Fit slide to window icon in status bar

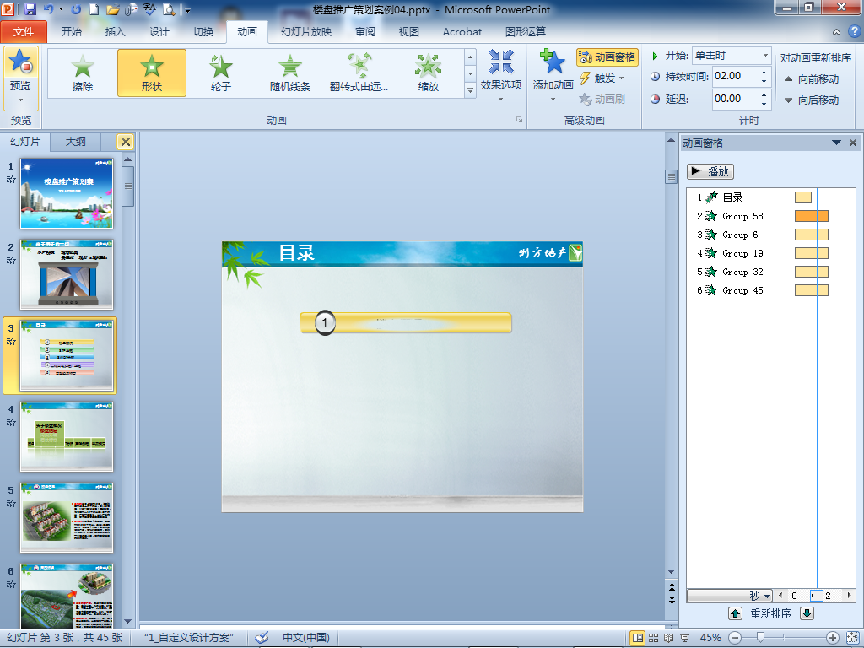point(852,638)
